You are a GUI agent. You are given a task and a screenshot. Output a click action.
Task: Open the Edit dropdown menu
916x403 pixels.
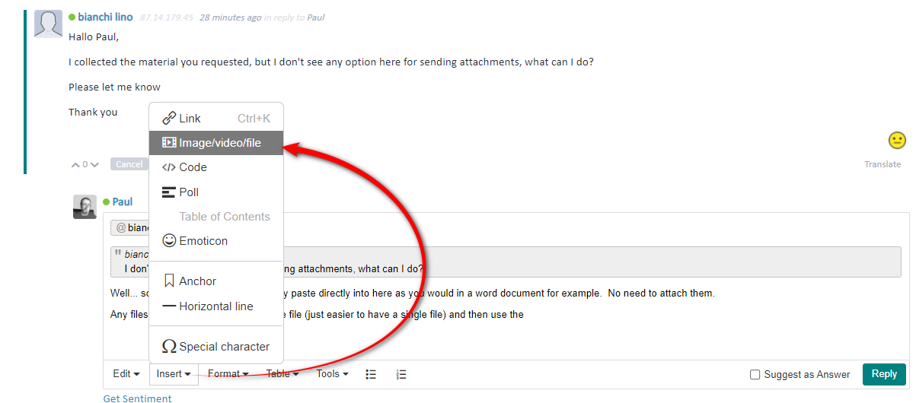(126, 373)
